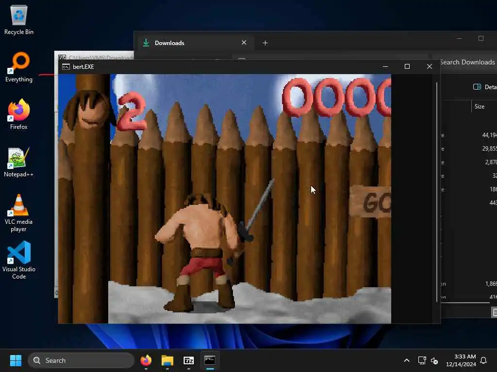The height and width of the screenshot is (372, 497).
Task: Click the Windows Start button
Action: [x=16, y=360]
